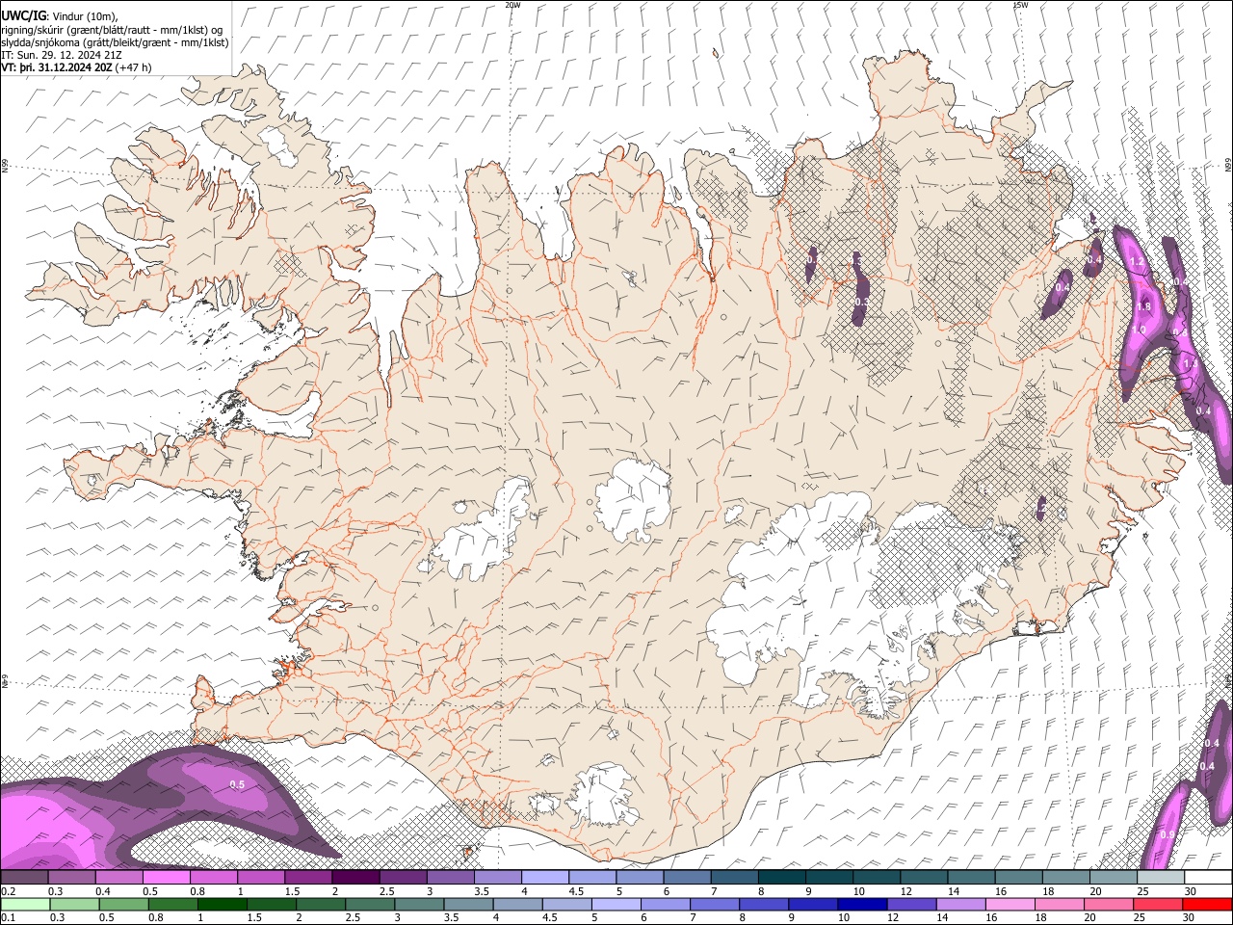Click the 'UWC/IG: Vindur (10m)' title text
This screenshot has width=1233, height=925.
[x=60, y=15]
